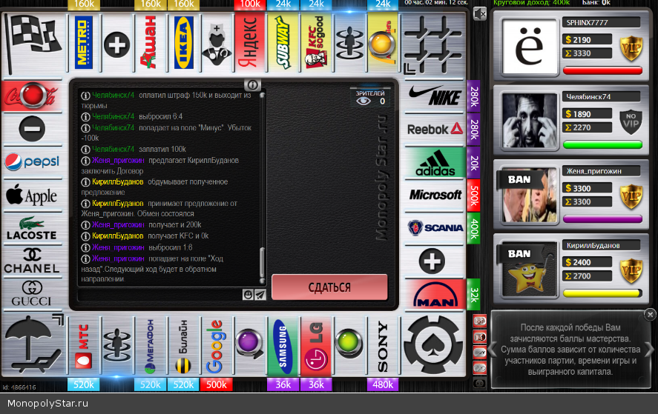Screen dimensions: 658x414
Task: Select the Sony property tile
Action: click(x=383, y=346)
